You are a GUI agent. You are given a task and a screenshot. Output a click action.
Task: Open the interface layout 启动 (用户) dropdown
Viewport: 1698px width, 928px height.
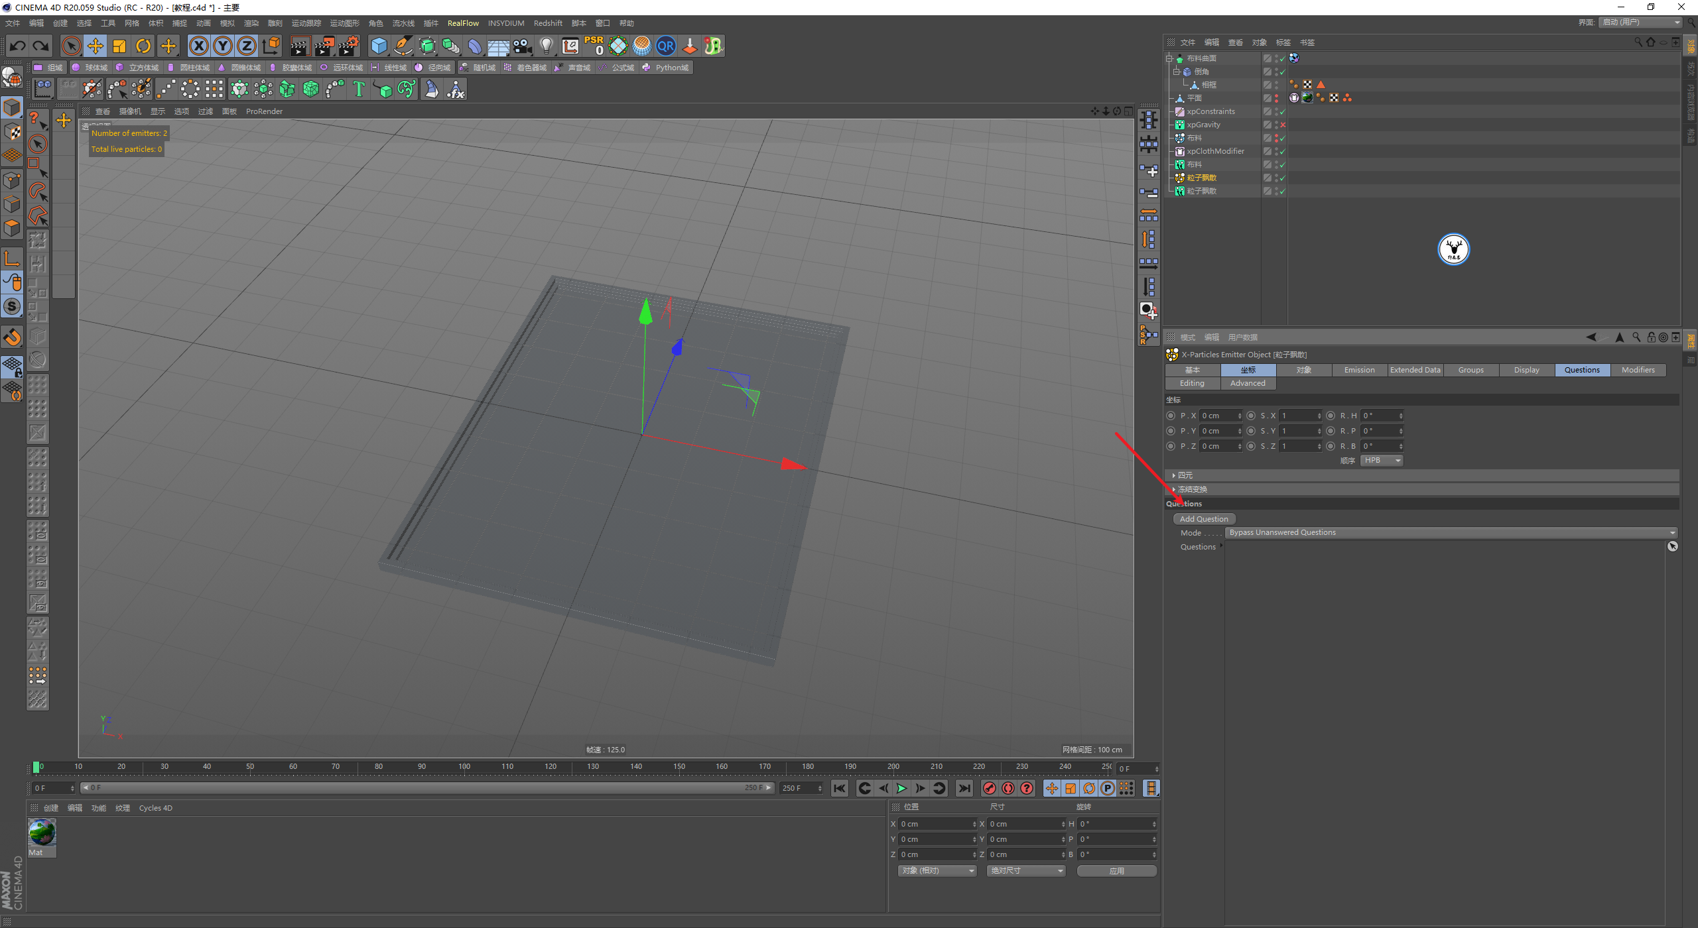pyautogui.click(x=1641, y=23)
